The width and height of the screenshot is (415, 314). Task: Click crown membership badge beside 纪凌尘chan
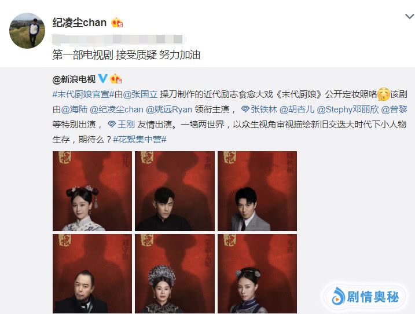[117, 23]
